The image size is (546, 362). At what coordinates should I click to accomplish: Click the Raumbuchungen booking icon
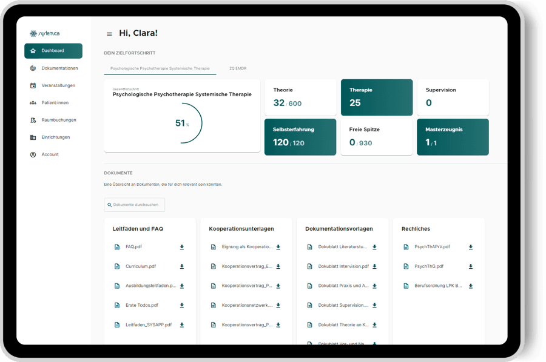[x=33, y=120]
